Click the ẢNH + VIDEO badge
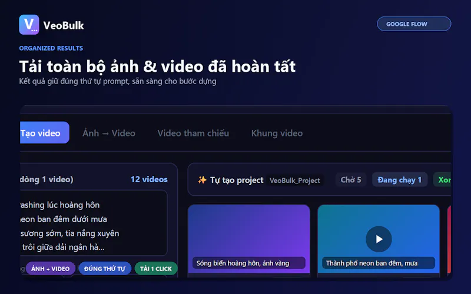This screenshot has width=471, height=294. tap(50, 269)
